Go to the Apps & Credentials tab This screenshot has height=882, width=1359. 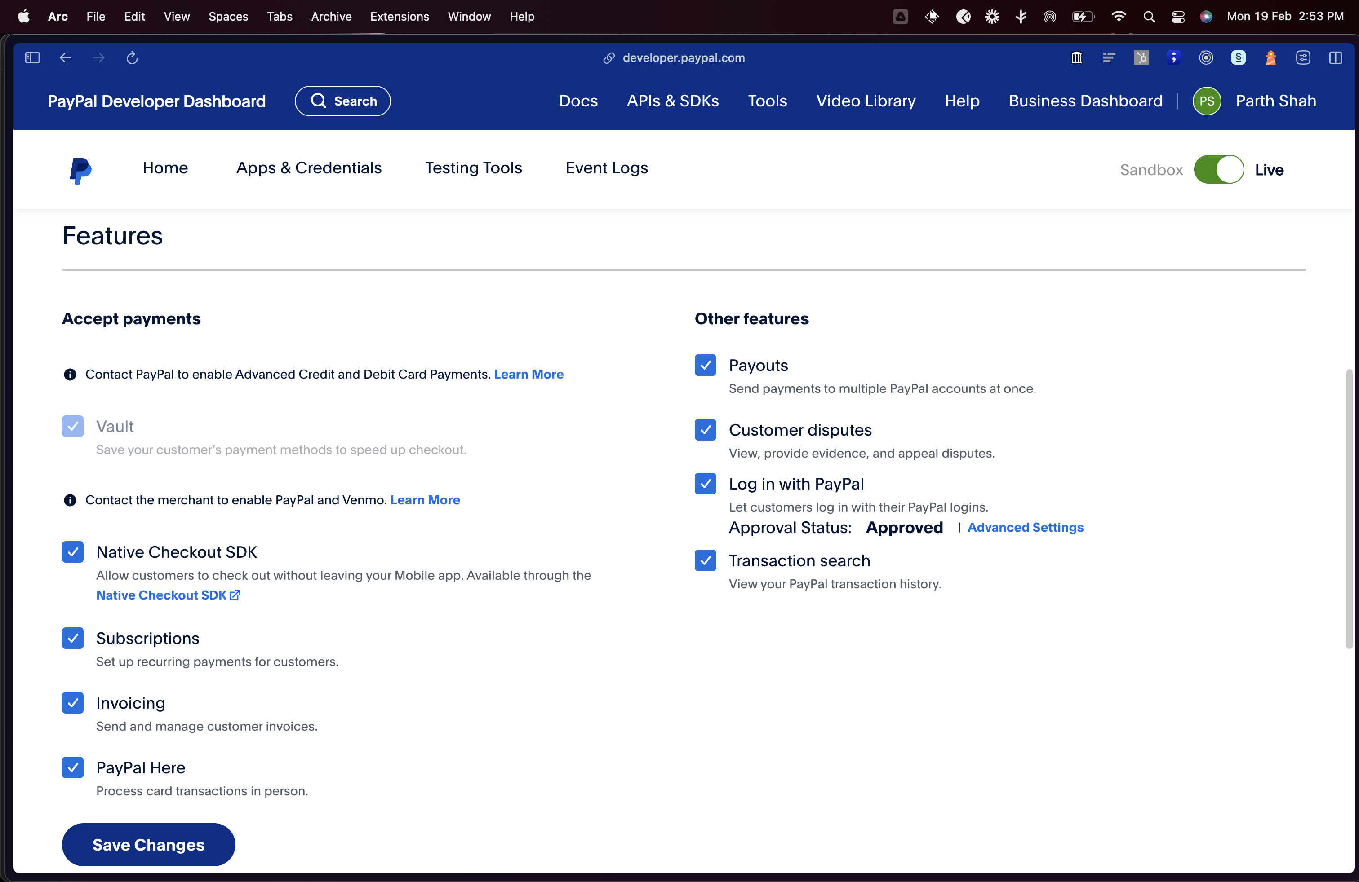pyautogui.click(x=309, y=168)
